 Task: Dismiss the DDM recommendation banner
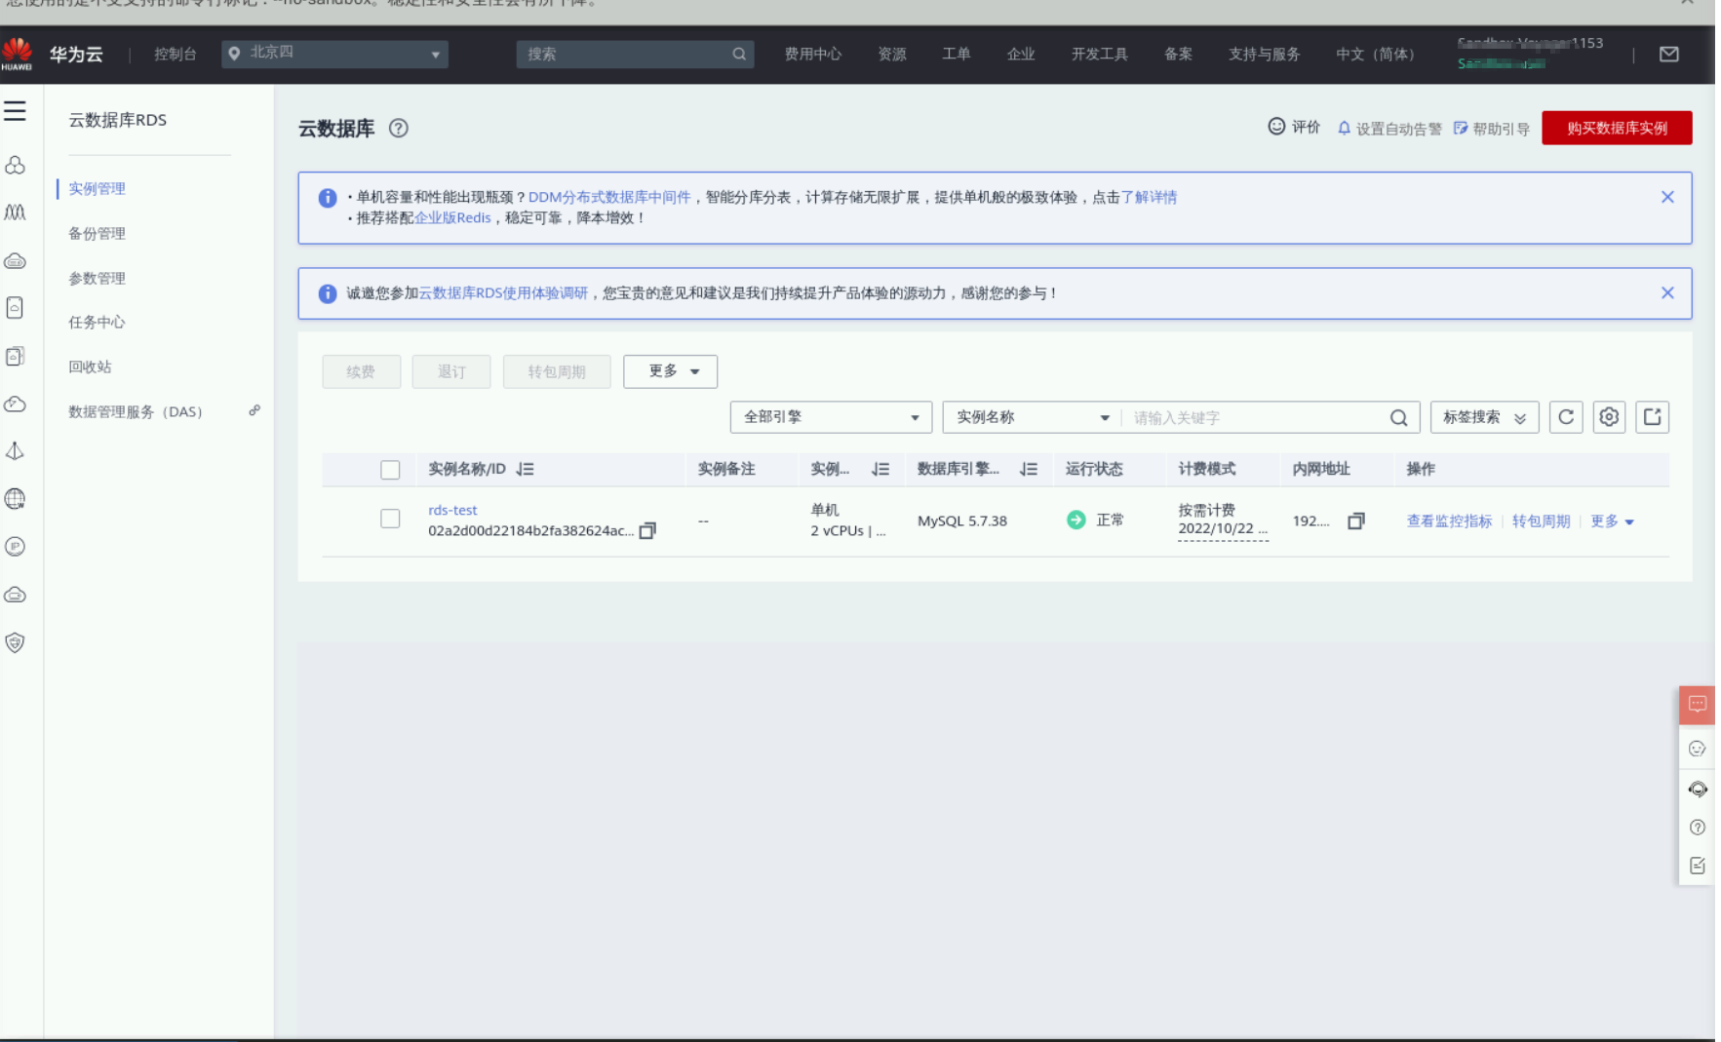(1667, 197)
